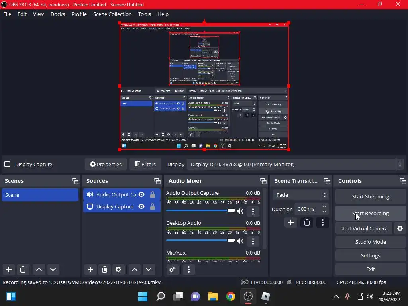Open virtual camera settings gear
408x306 pixels.
400,228
